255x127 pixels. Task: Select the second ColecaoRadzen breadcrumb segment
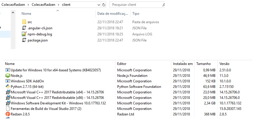click(43, 5)
